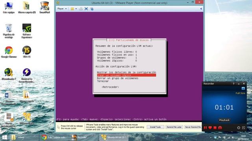Open the yellow folder beside the Word document
Viewport: 252px width, 141px height.
click(x=26, y=96)
